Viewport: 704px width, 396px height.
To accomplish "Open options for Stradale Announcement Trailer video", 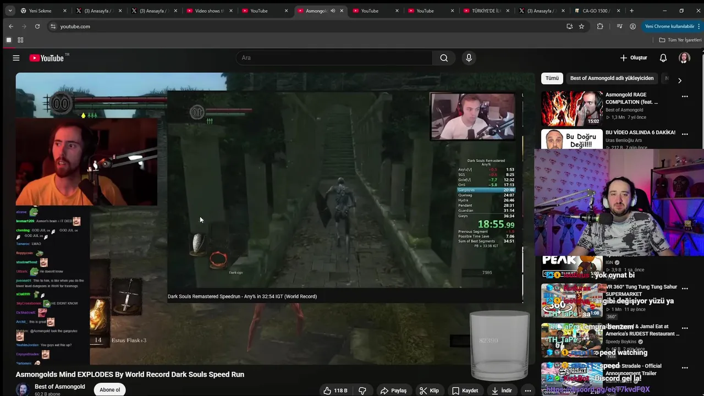I will (685, 367).
